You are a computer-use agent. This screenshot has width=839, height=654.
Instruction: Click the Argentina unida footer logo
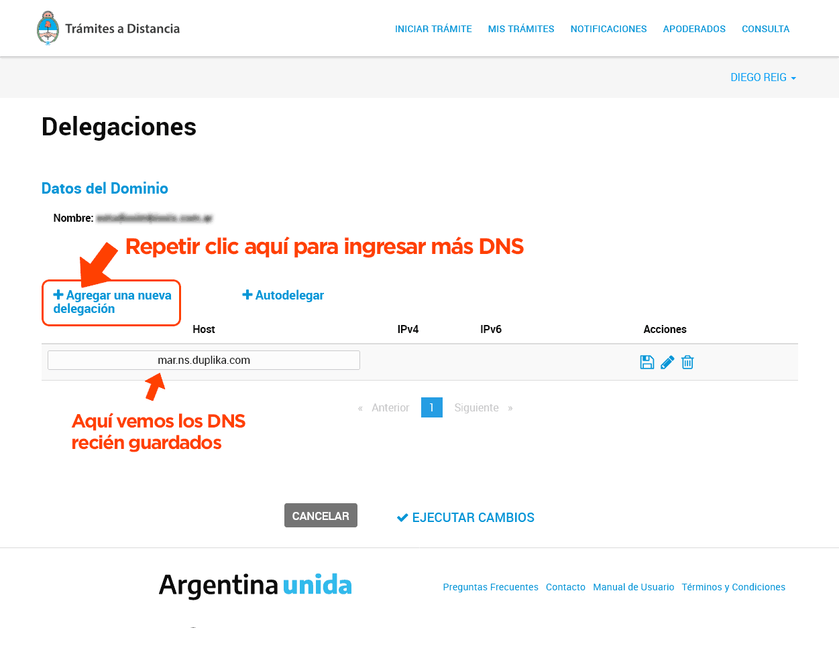click(255, 584)
